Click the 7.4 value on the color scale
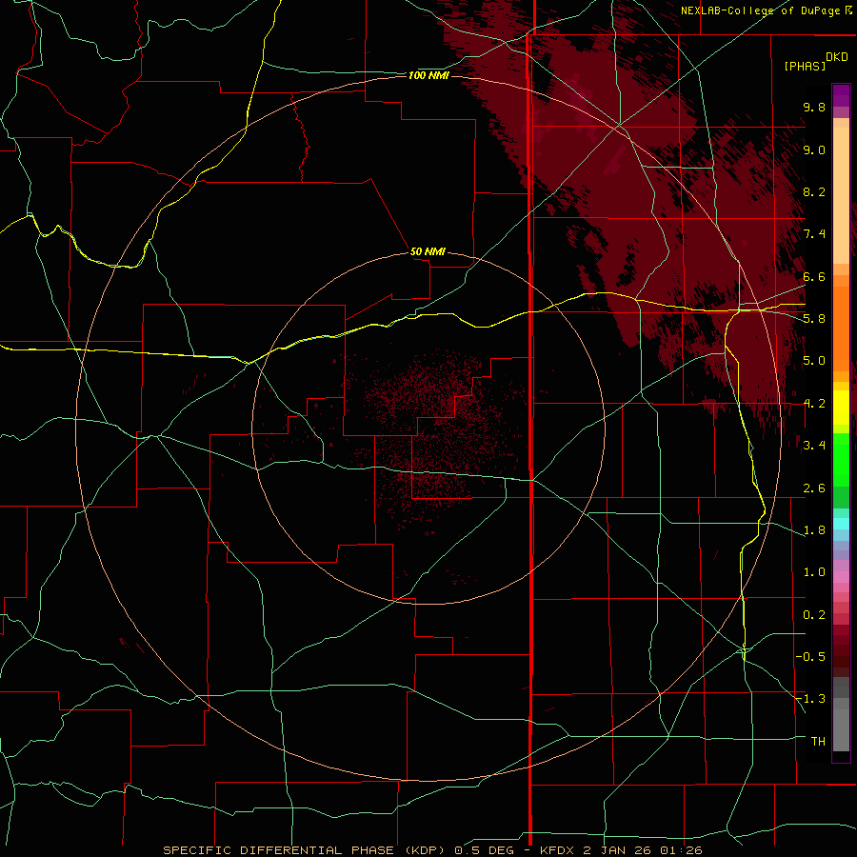This screenshot has width=857, height=857. click(814, 234)
